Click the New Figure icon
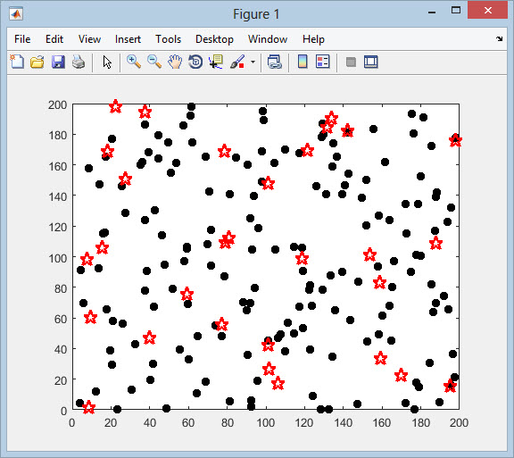 tap(17, 62)
